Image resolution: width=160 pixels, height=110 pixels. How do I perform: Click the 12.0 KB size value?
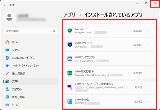(138, 102)
